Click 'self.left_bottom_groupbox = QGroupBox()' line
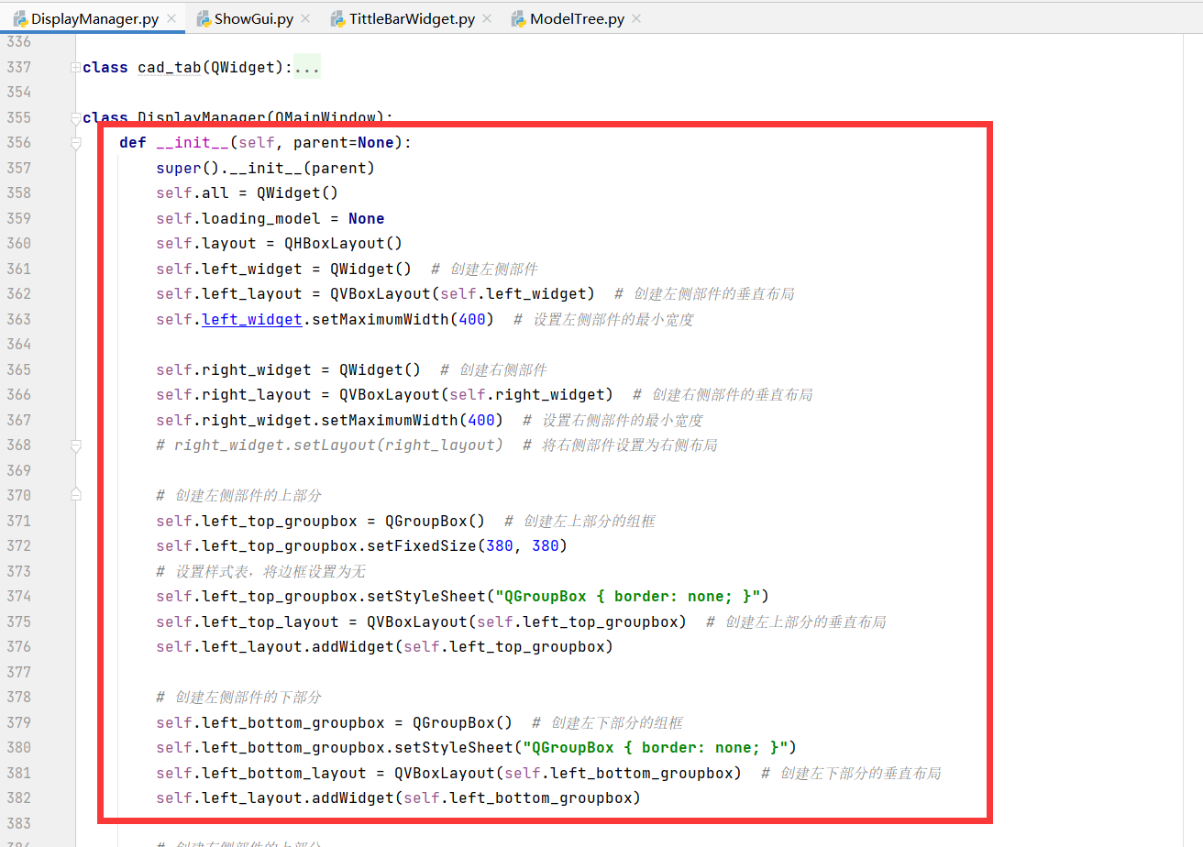1203x847 pixels. tap(335, 722)
